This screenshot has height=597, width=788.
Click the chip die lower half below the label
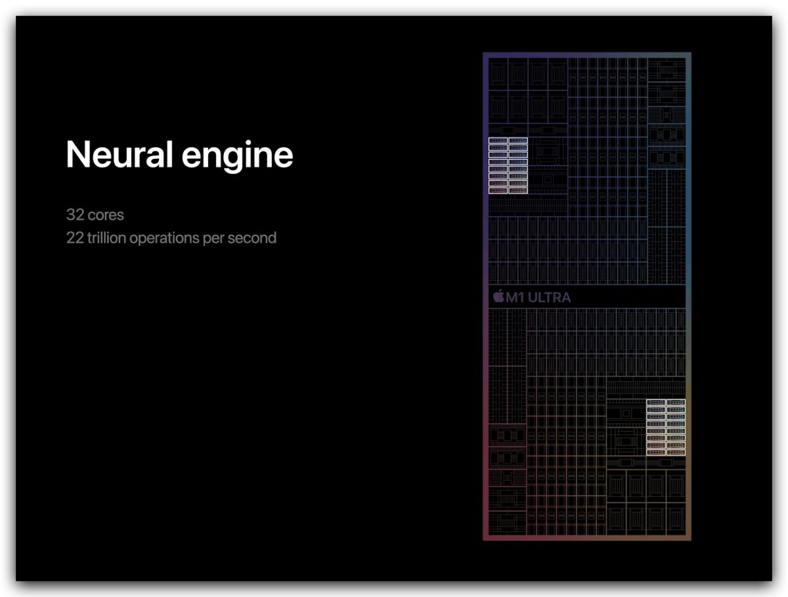(586, 424)
